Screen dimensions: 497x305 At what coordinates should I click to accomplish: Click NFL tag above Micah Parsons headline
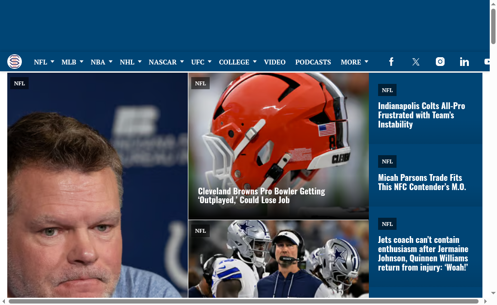click(x=387, y=161)
